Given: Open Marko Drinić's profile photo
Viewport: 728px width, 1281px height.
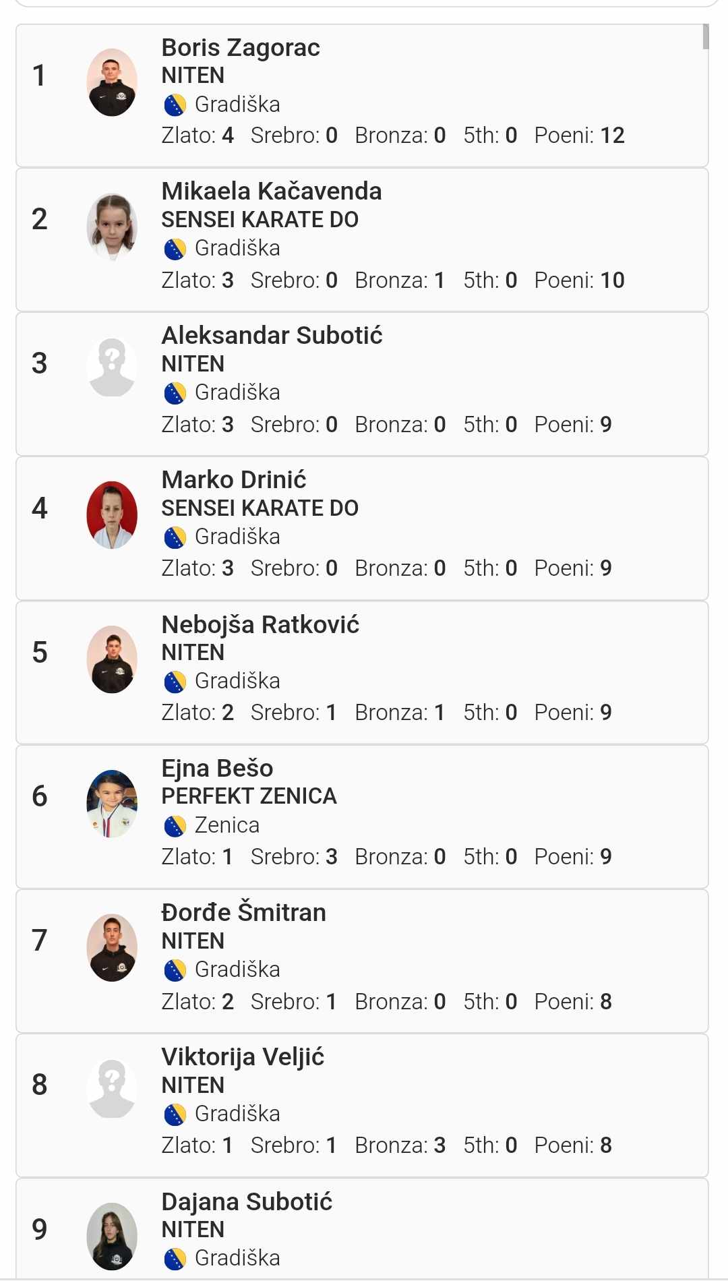Looking at the screenshot, I should point(112,514).
